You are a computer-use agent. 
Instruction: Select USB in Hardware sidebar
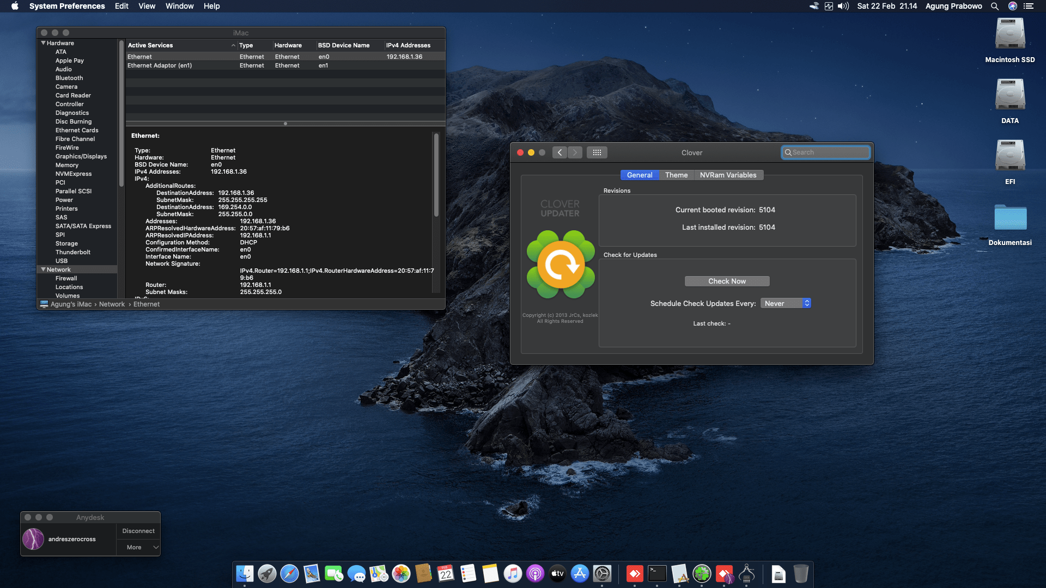coord(62,261)
